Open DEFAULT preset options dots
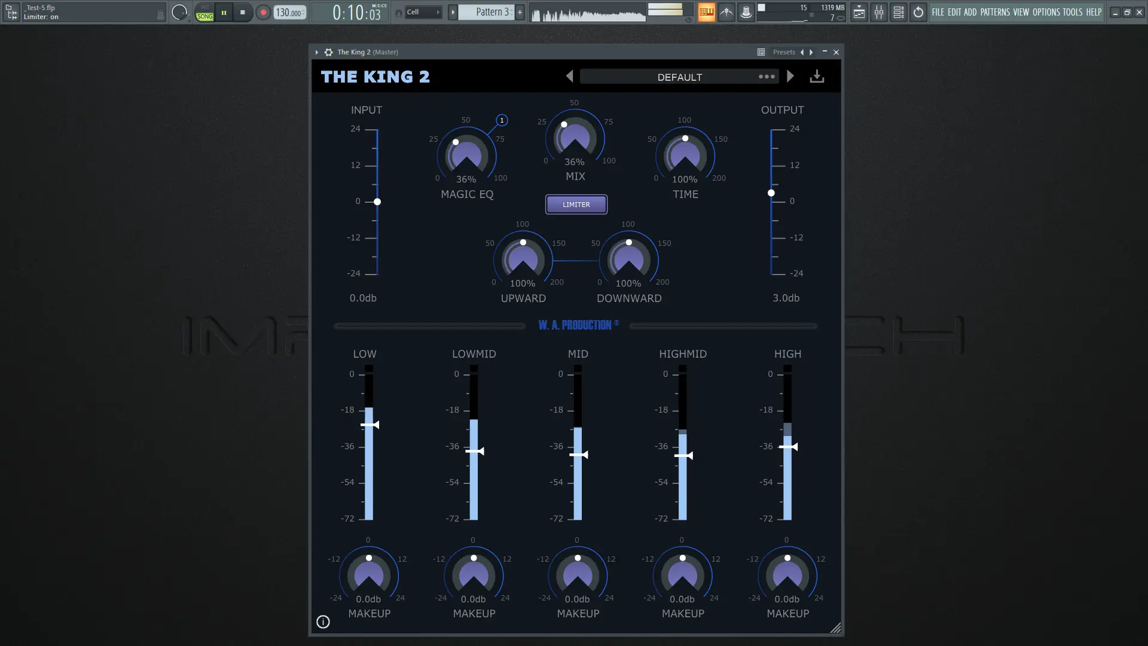This screenshot has height=646, width=1148. pyautogui.click(x=767, y=77)
